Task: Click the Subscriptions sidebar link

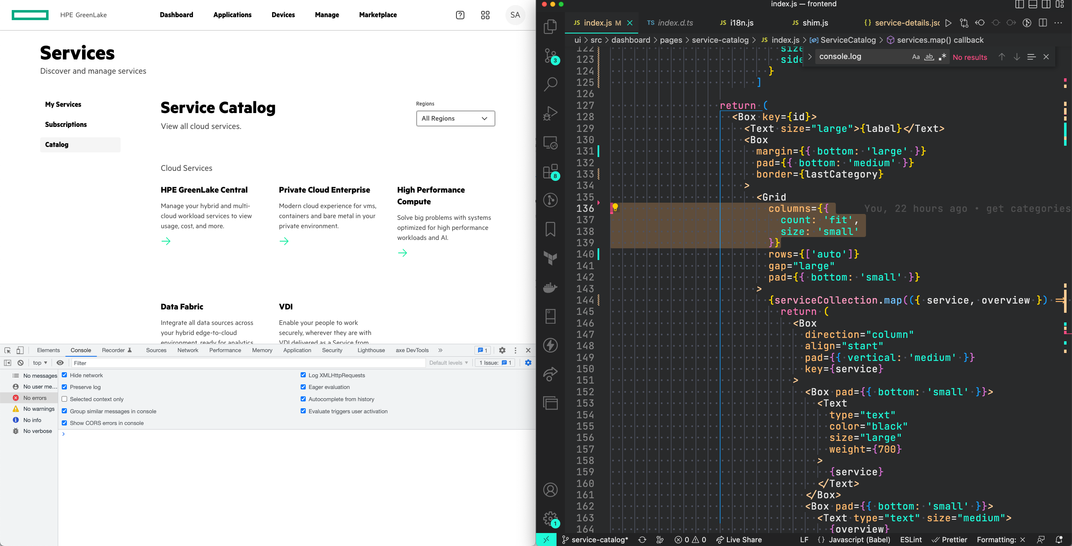Action: 66,124
